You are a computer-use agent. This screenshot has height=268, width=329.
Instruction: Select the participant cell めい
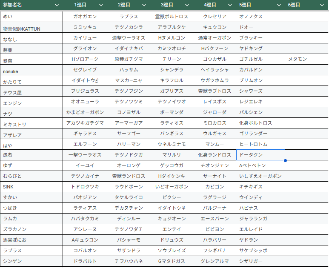coord(31,17)
